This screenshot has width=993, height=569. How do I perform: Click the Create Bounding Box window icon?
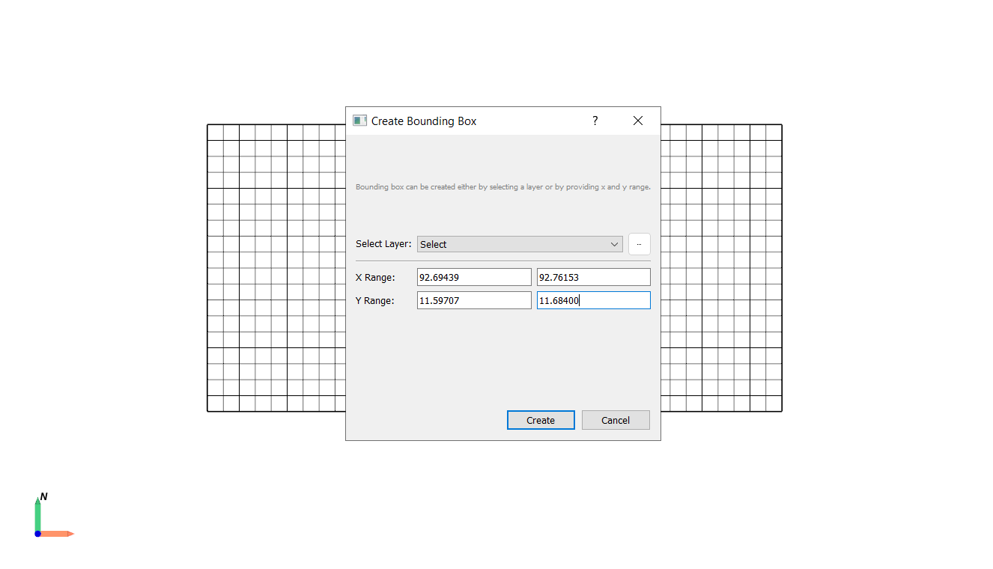(x=359, y=121)
